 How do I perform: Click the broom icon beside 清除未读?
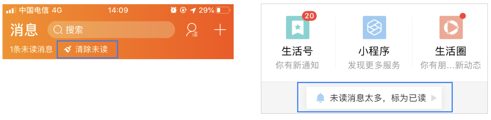[68, 49]
